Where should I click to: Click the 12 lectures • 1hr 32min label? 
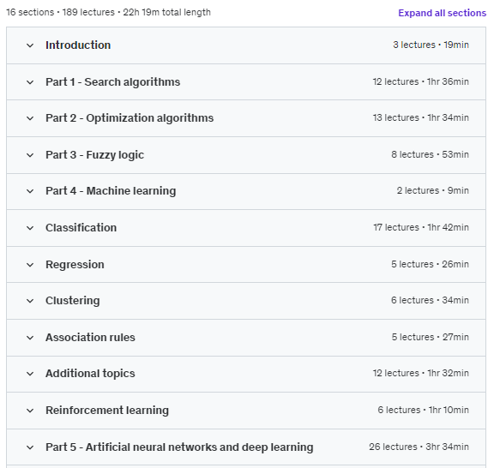tap(420, 373)
